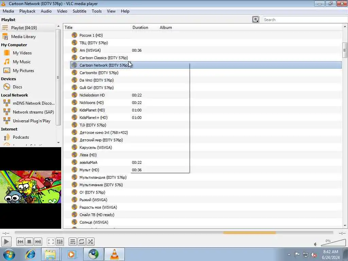Change playlist view mode icon
The height and width of the screenshot is (261, 348).
256,19
